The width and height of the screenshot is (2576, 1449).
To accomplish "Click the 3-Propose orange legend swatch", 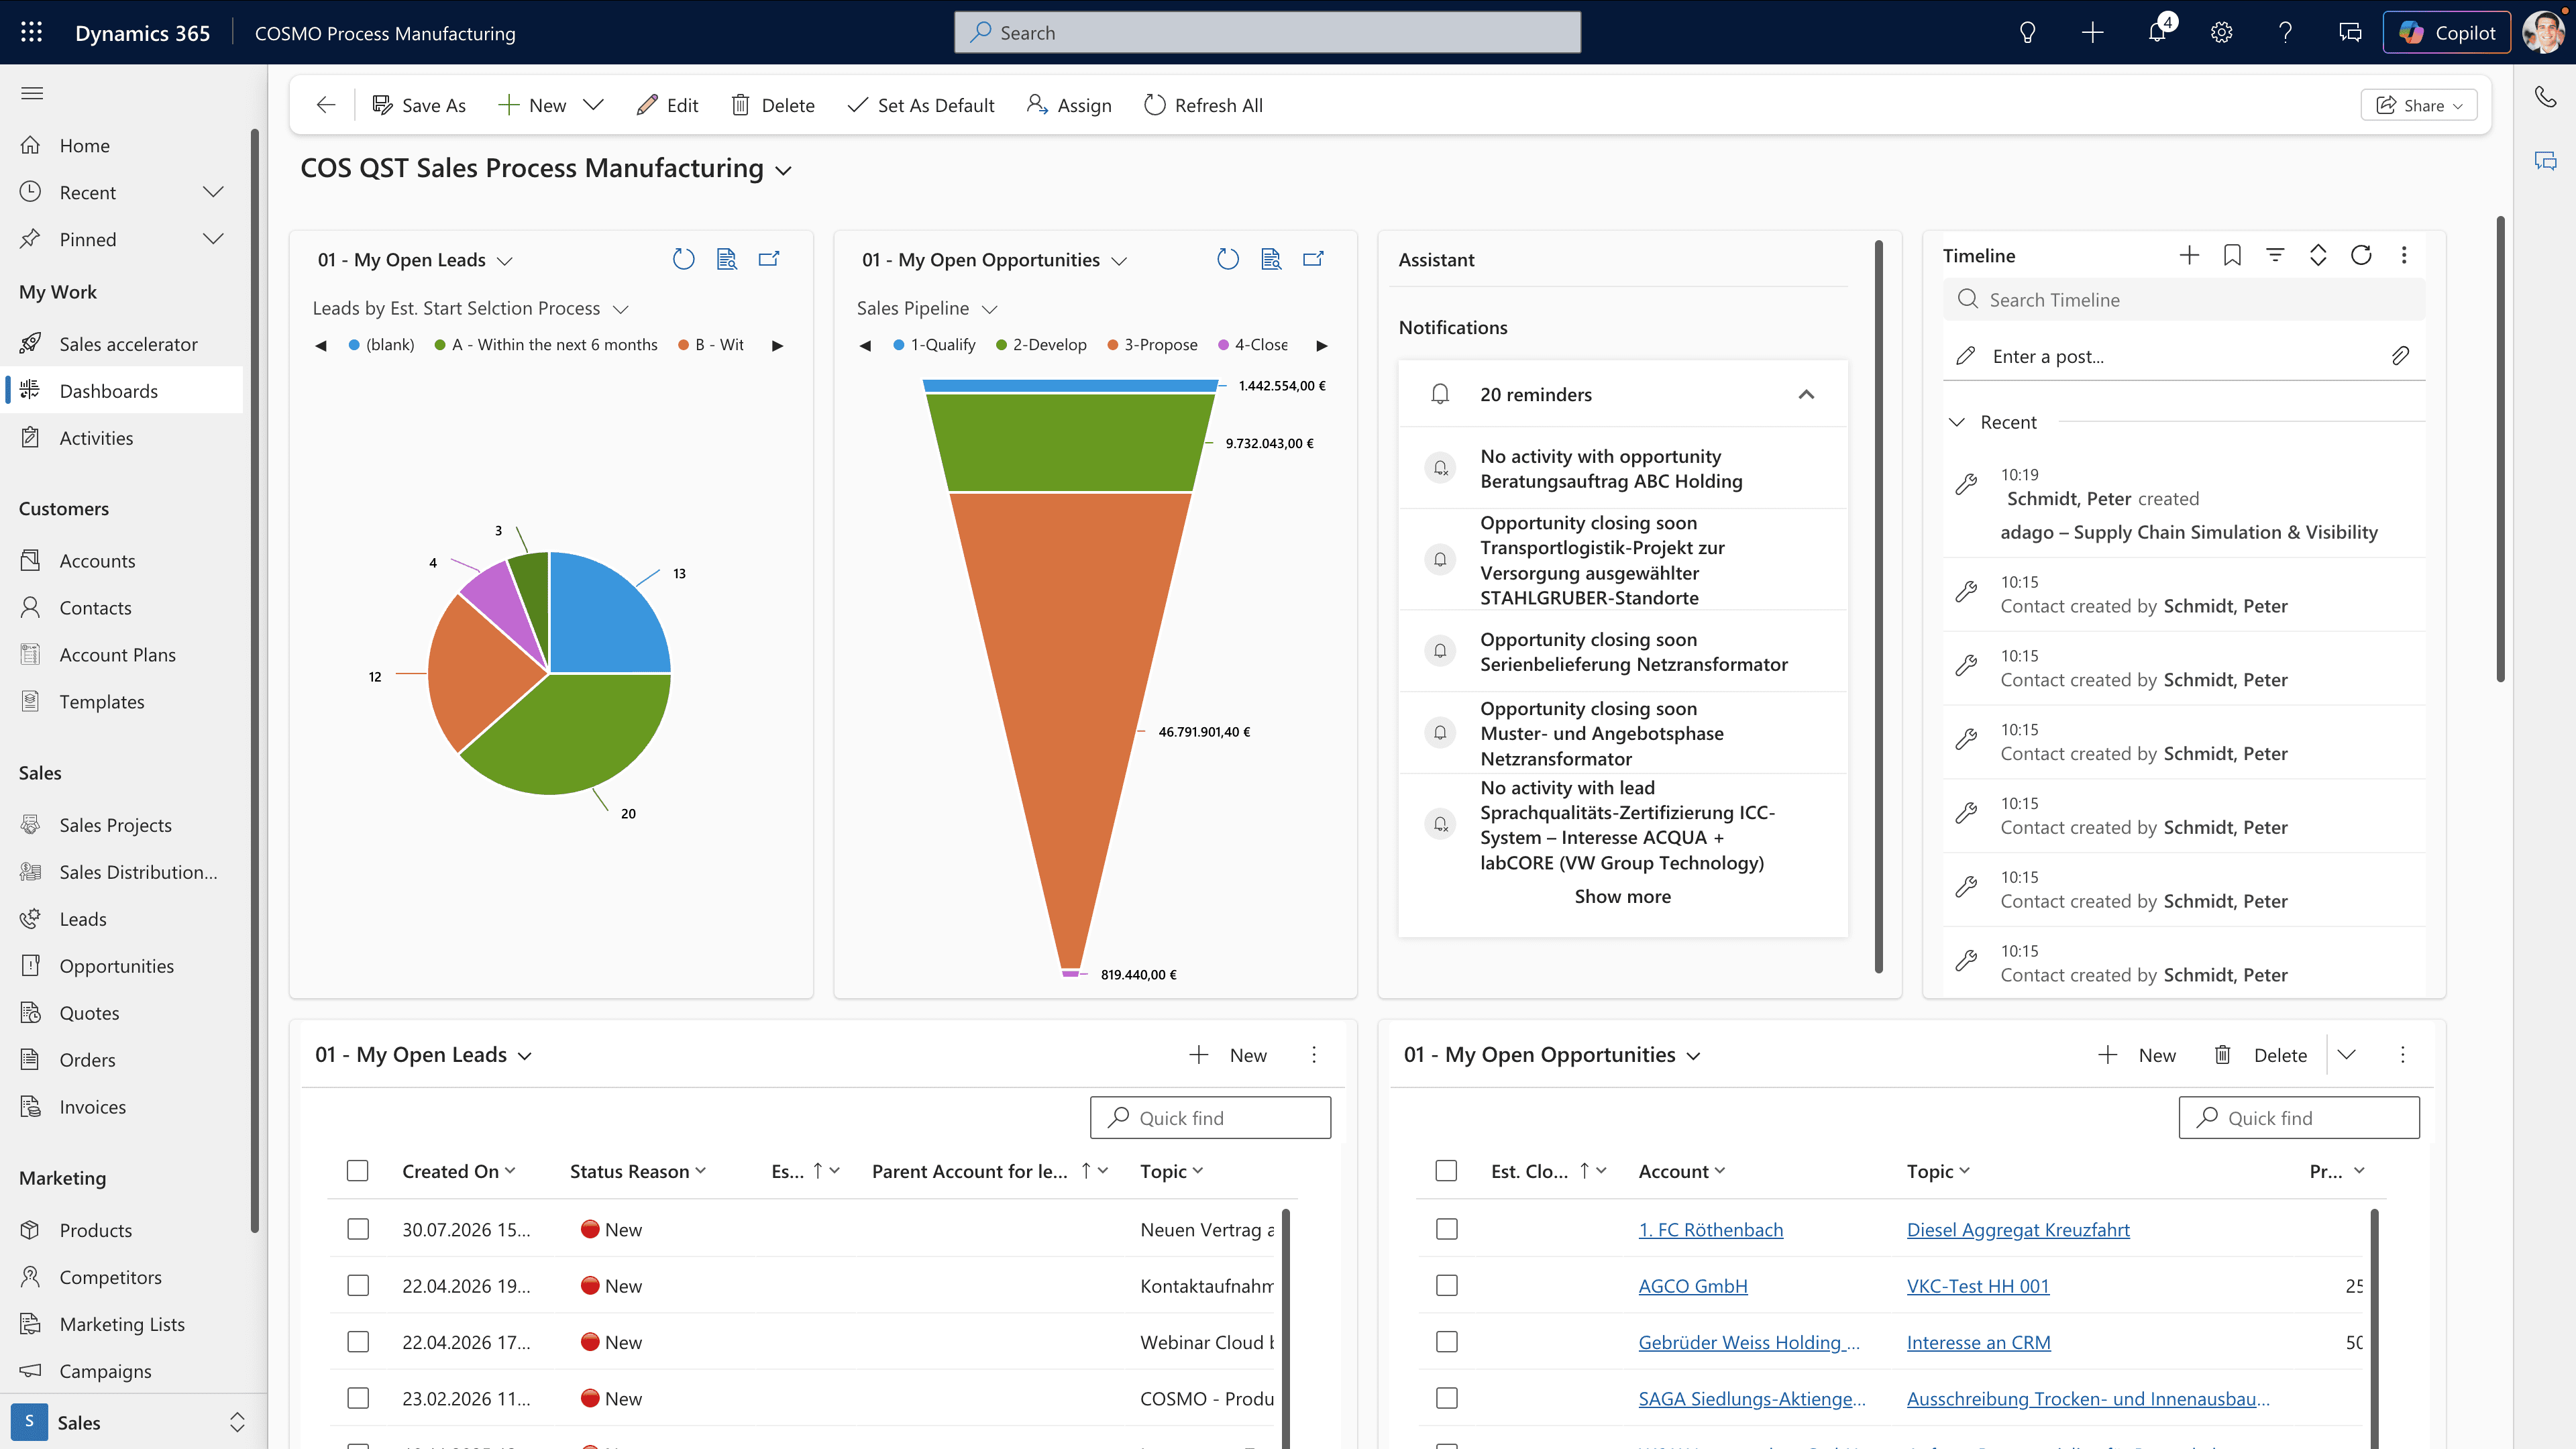I will [x=1112, y=345].
